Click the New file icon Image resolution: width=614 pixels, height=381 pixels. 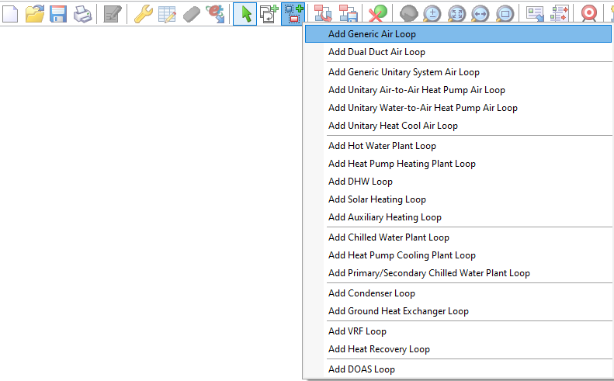tap(10, 13)
